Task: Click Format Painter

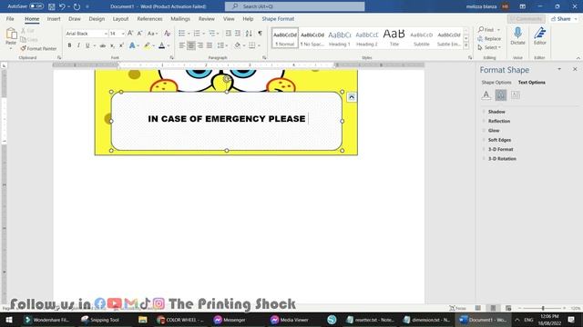Action: click(x=38, y=48)
